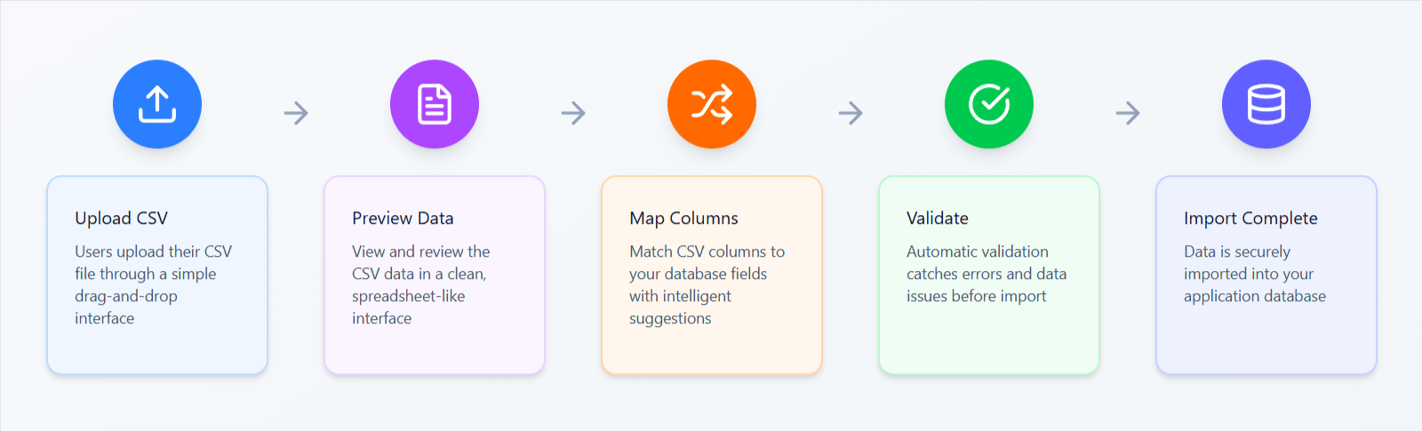Image resolution: width=1422 pixels, height=431 pixels.
Task: Click the indigo database icon
Action: coord(1266,104)
